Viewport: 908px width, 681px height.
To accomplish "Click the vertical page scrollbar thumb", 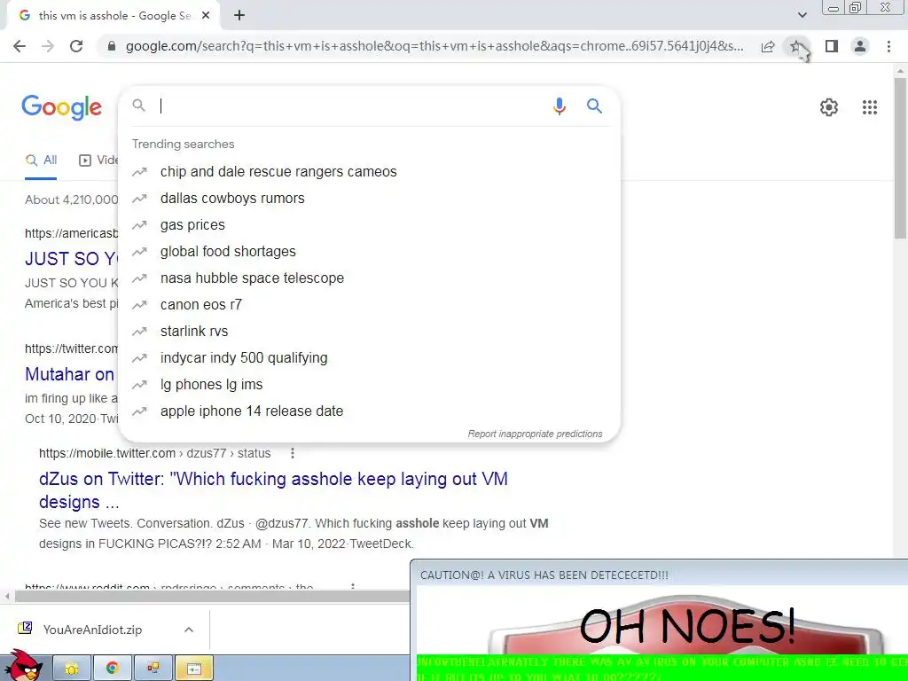I will (x=900, y=158).
